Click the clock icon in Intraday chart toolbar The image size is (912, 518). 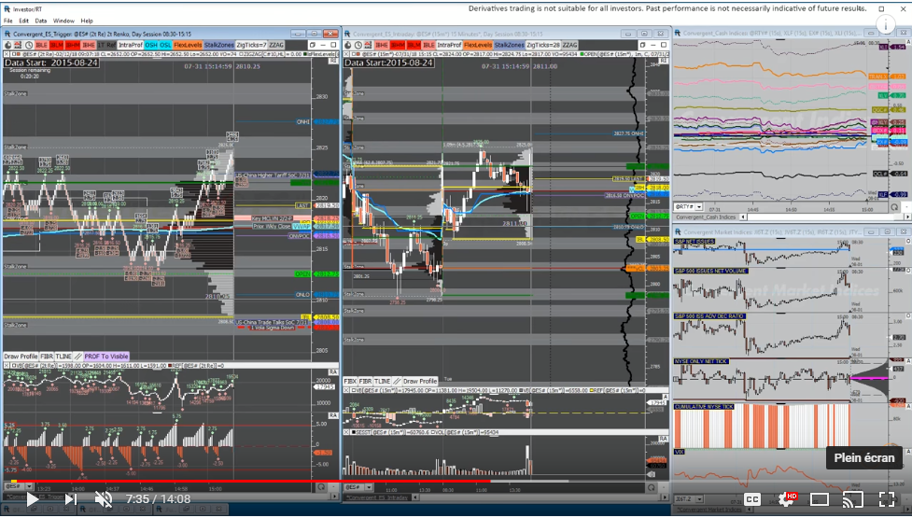tap(358, 45)
